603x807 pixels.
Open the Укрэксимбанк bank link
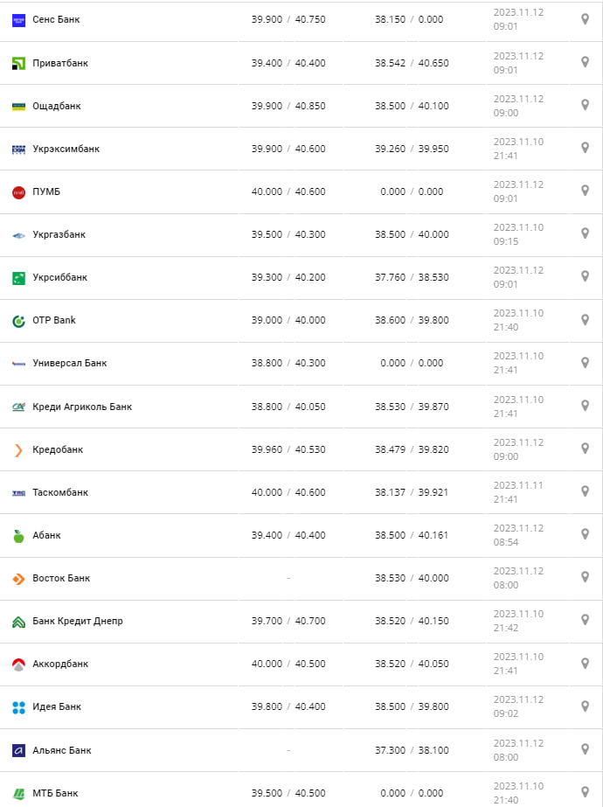pos(66,149)
